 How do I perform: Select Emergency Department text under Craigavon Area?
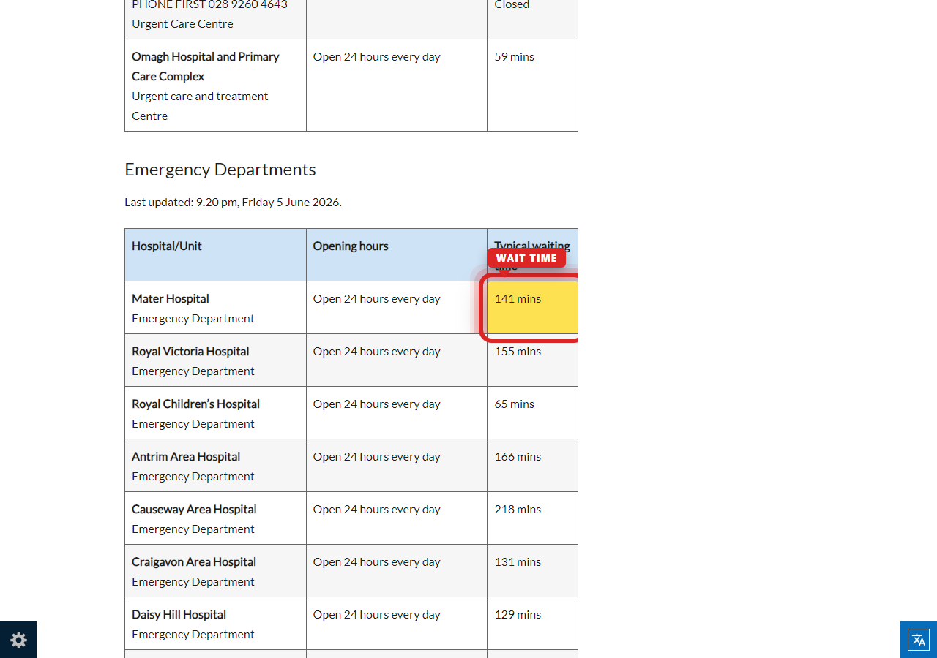pos(193,581)
